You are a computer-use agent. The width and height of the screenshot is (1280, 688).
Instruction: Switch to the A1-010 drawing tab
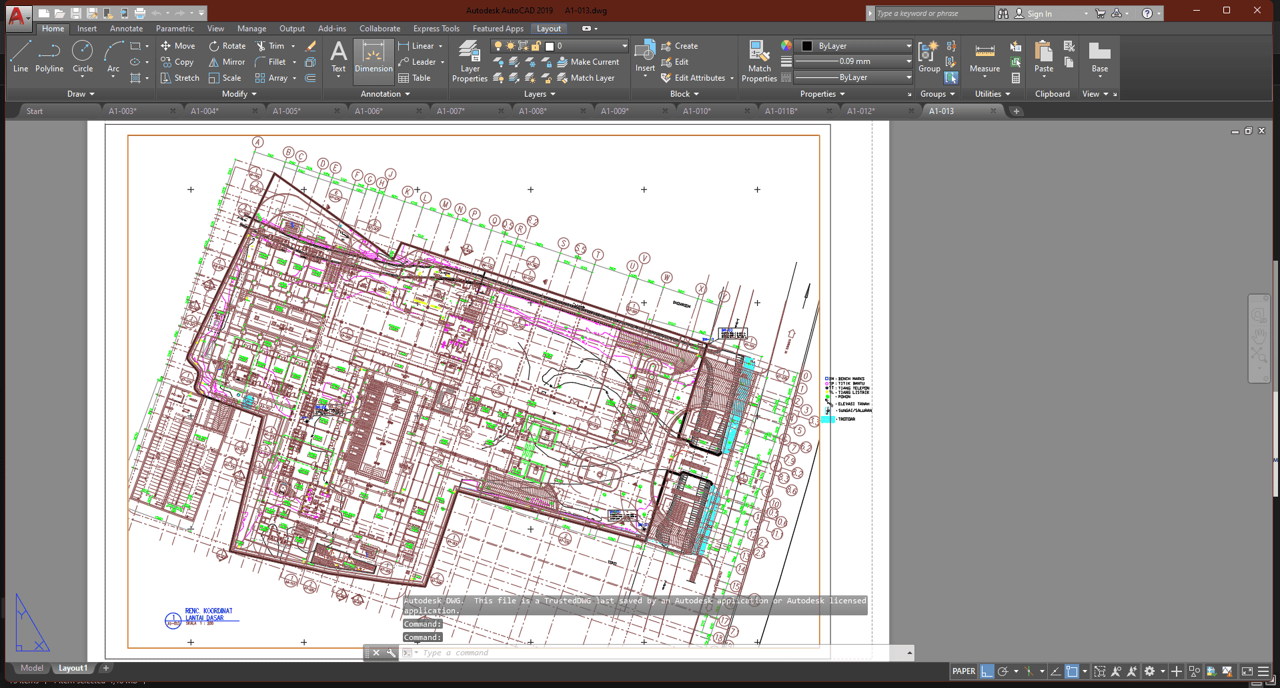click(x=697, y=111)
